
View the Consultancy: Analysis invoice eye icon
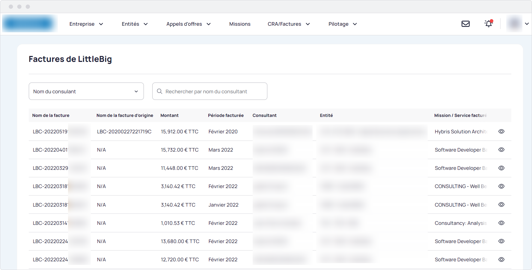(x=501, y=223)
